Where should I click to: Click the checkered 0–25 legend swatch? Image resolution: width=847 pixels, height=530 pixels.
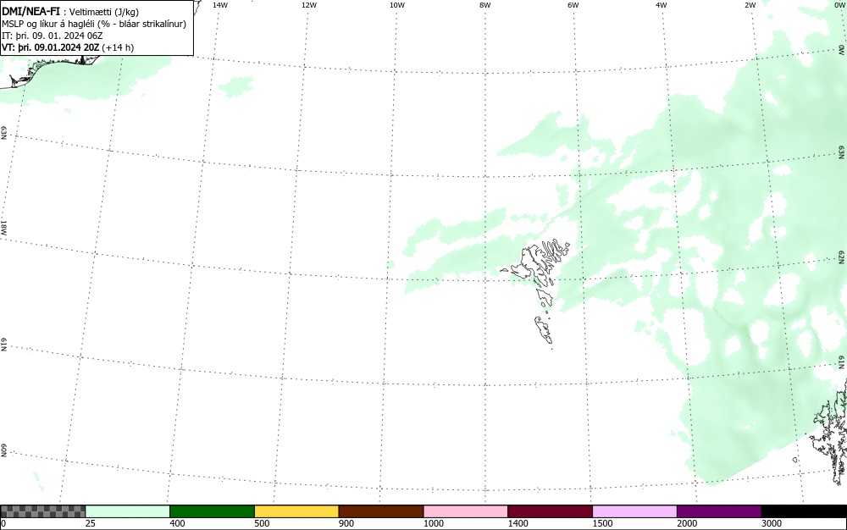[x=42, y=511]
